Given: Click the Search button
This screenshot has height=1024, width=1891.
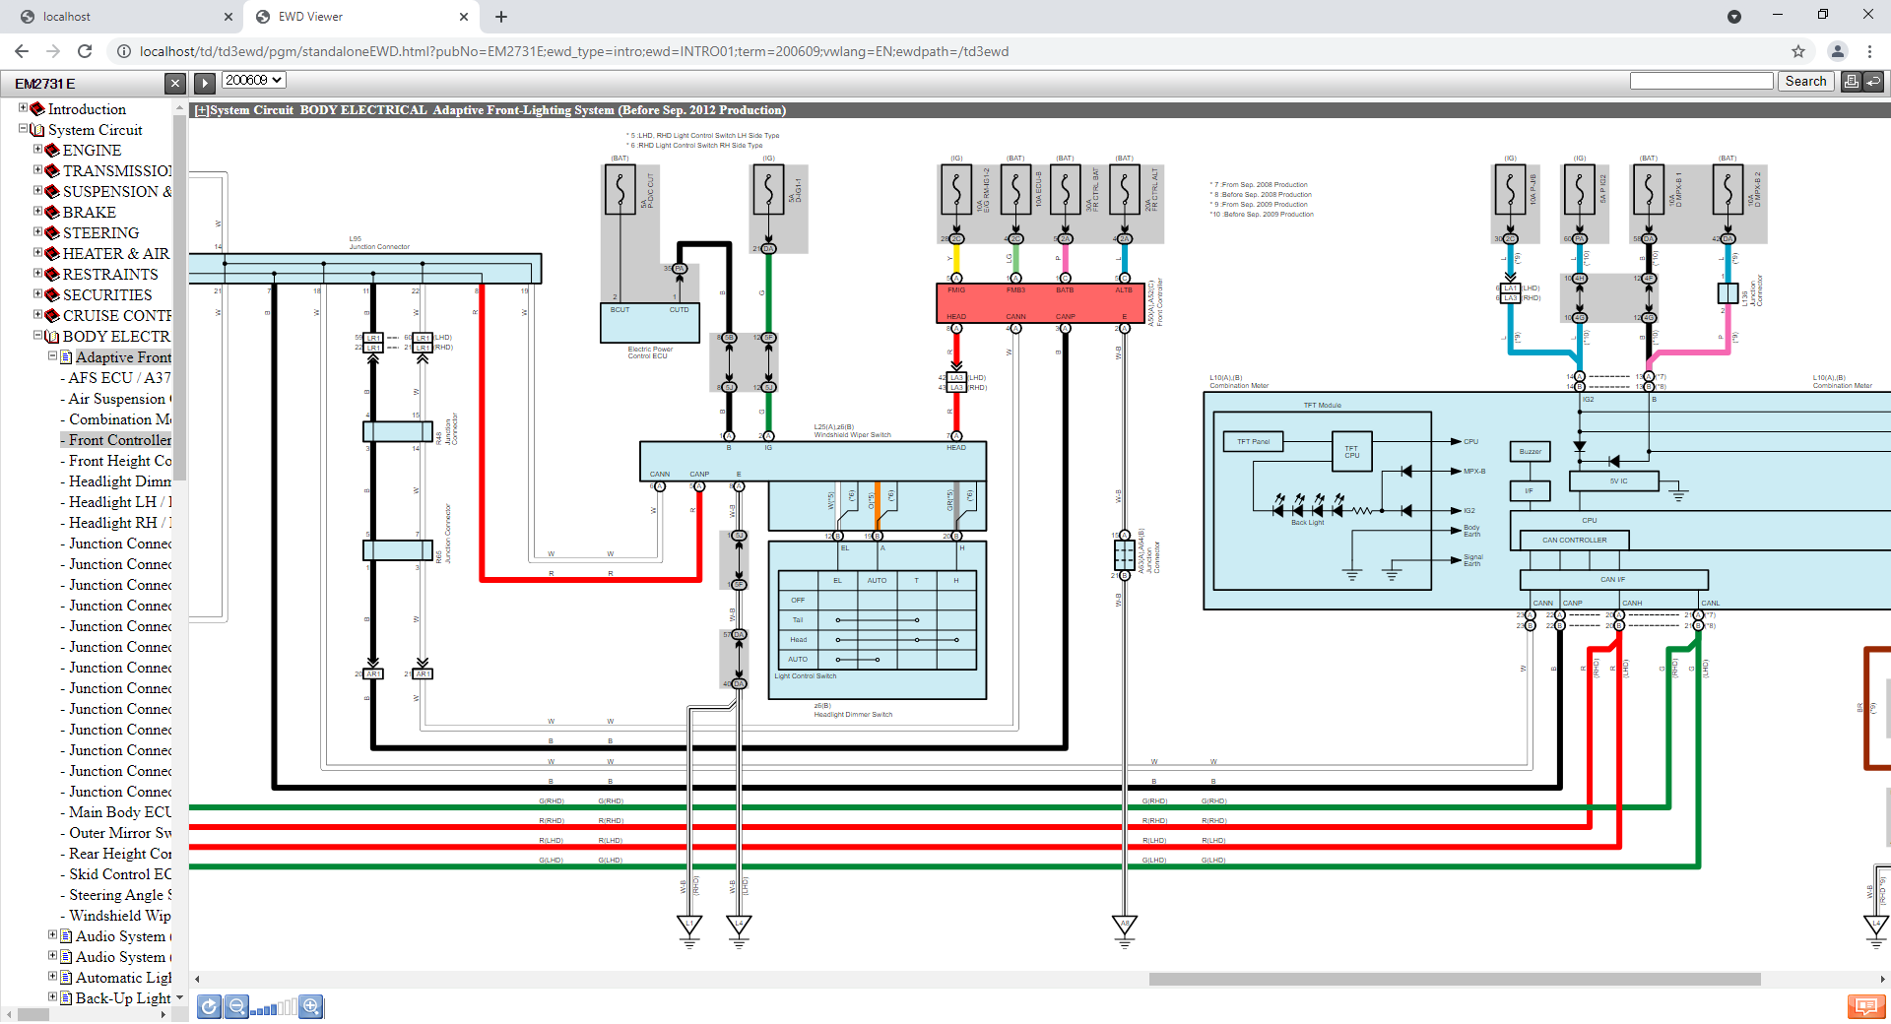Looking at the screenshot, I should click(1805, 82).
